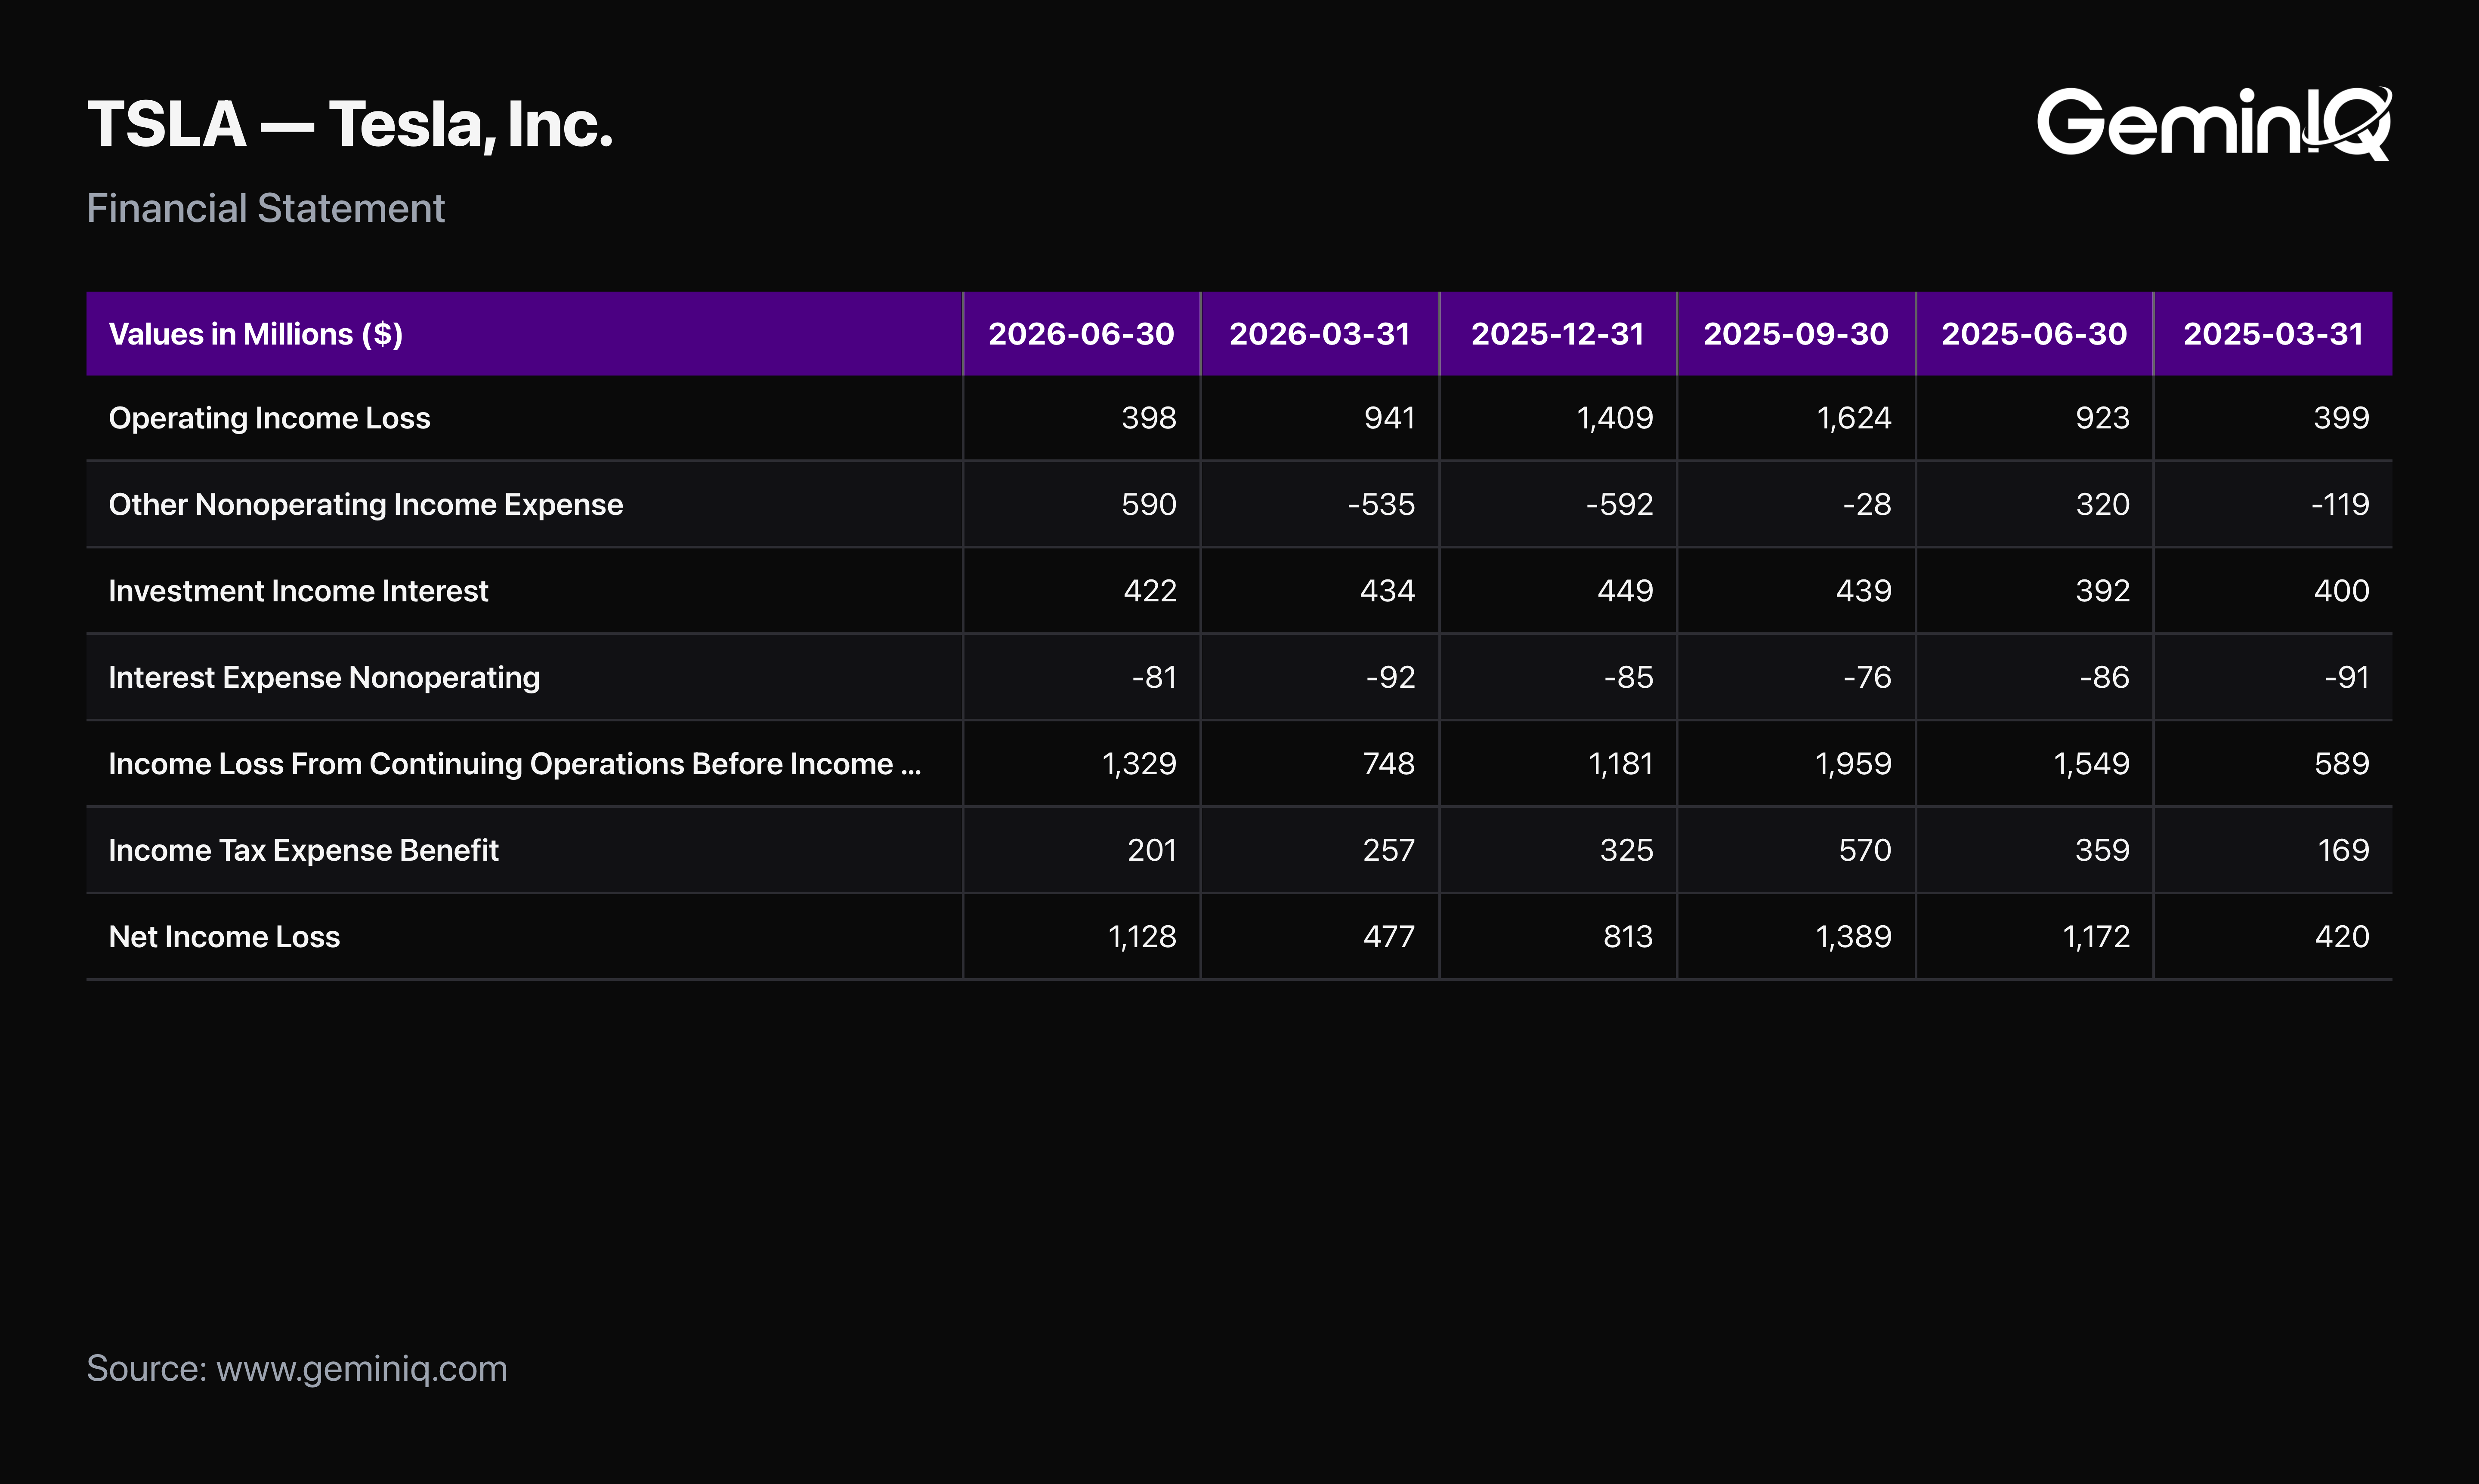Click Interest Expense value -81
The width and height of the screenshot is (2479, 1484).
(1154, 677)
